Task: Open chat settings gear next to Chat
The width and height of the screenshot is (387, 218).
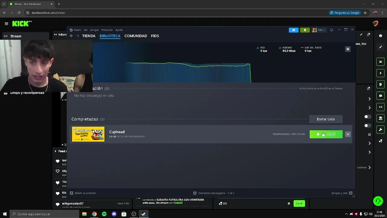Action: click(289, 203)
